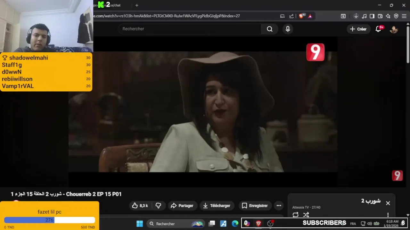
Task: Open Task View on the taskbar
Action: click(212, 224)
